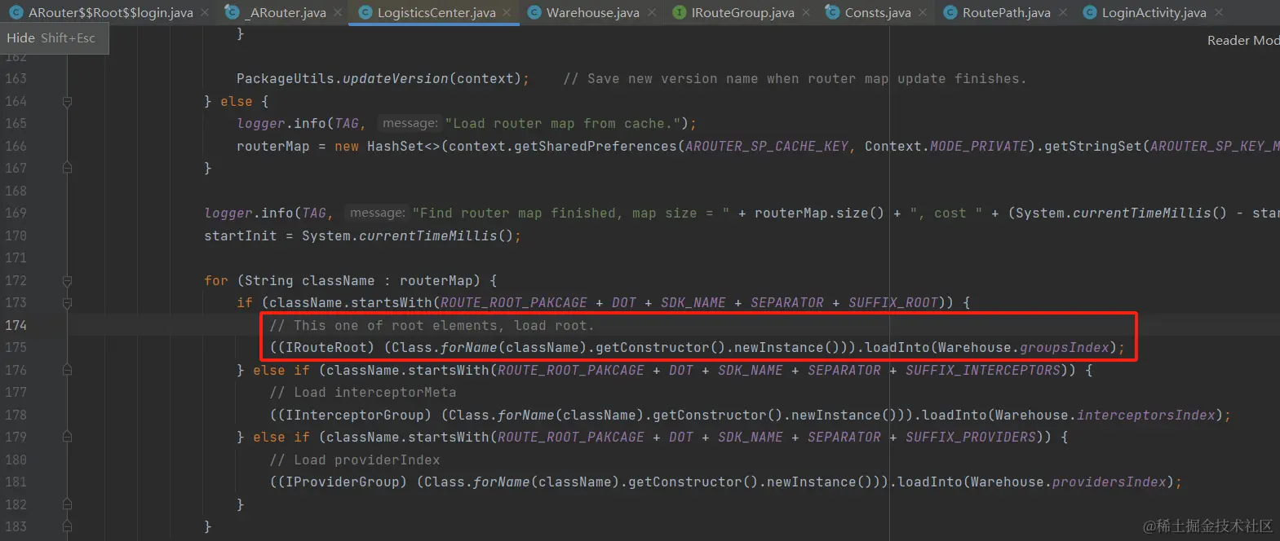1280x541 pixels.
Task: Click the class icon on RoutePath.java tab
Action: tap(950, 12)
